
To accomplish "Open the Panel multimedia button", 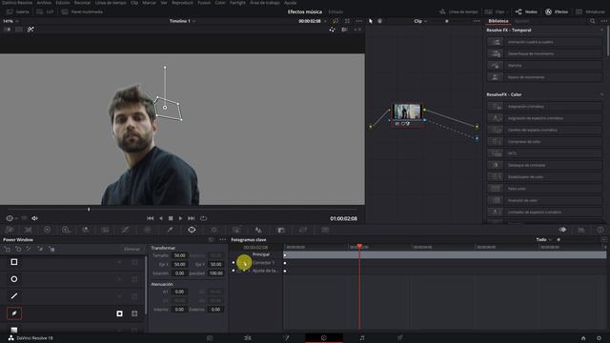I will pyautogui.click(x=82, y=11).
